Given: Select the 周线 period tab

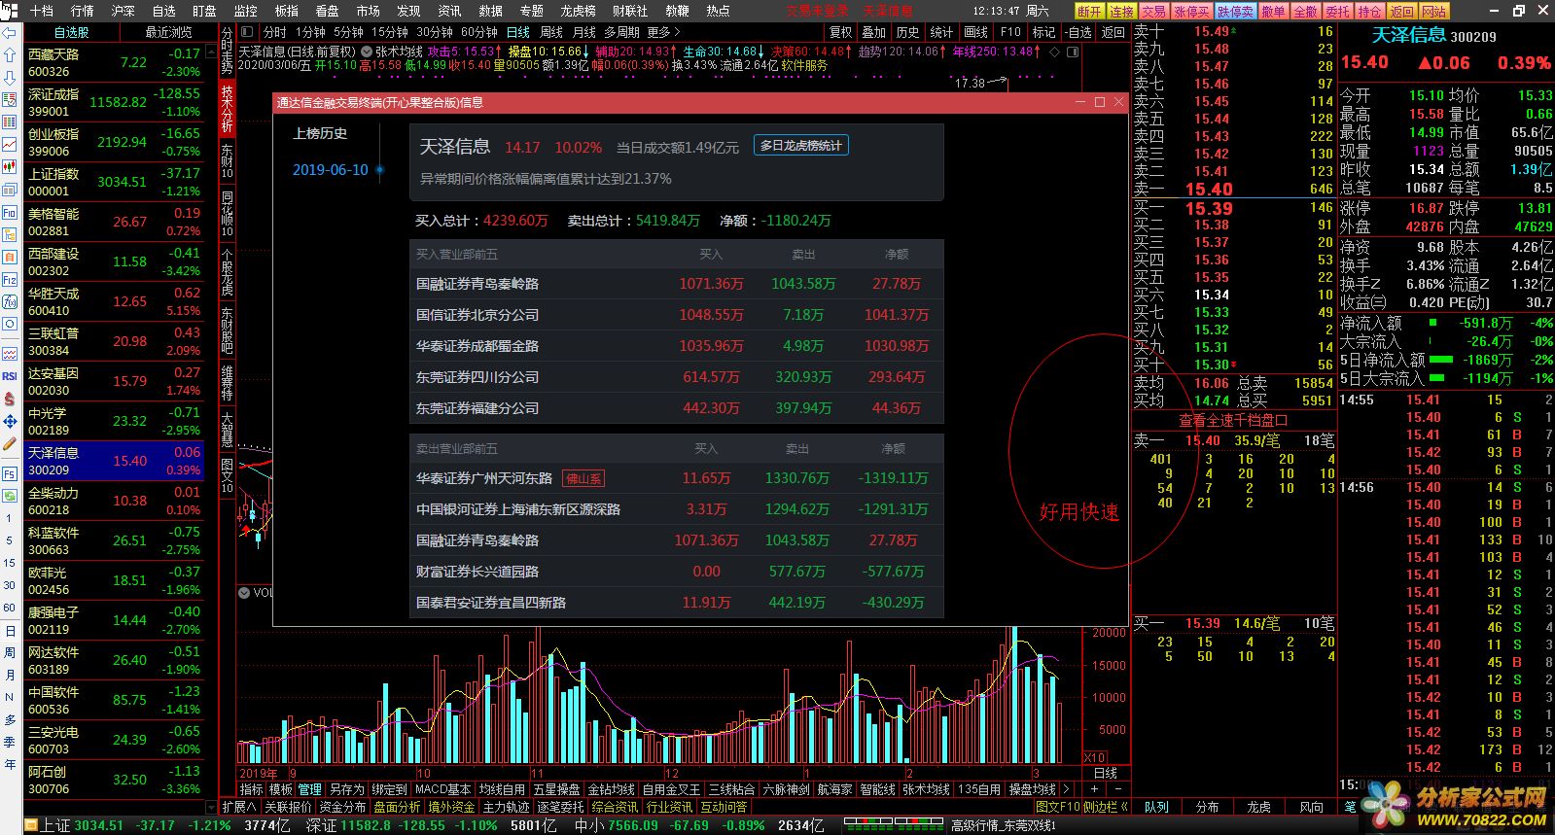Looking at the screenshot, I should tap(551, 32).
